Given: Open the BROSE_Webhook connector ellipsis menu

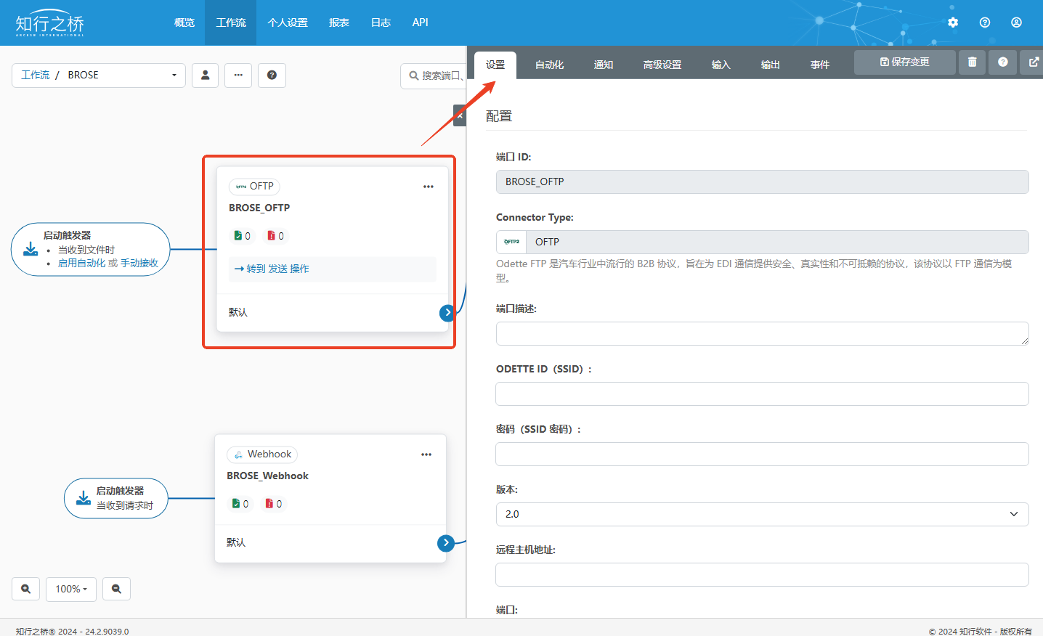Looking at the screenshot, I should (426, 454).
